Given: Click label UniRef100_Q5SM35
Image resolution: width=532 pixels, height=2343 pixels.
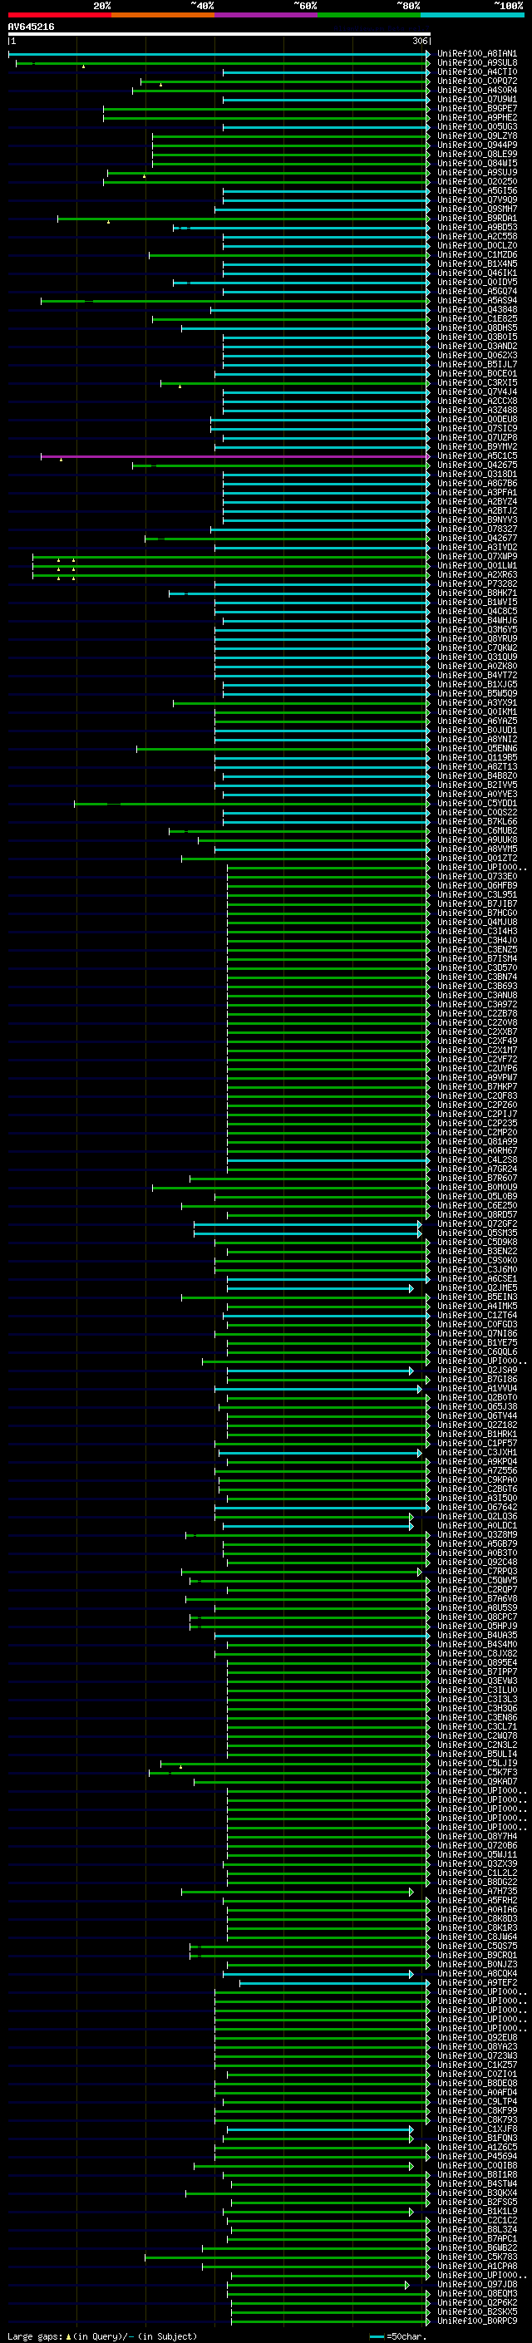Looking at the screenshot, I should (476, 1233).
